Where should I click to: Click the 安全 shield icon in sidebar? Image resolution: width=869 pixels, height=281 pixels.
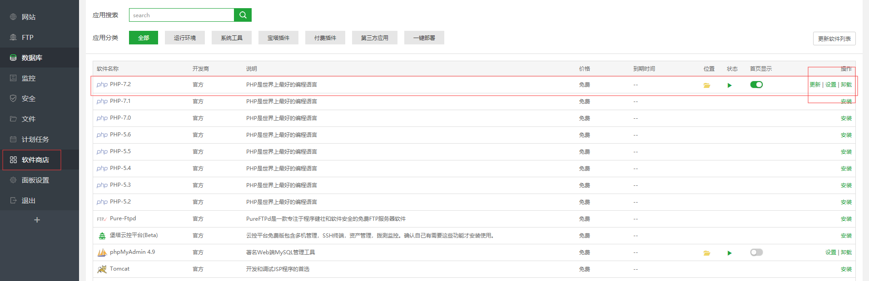coord(13,98)
